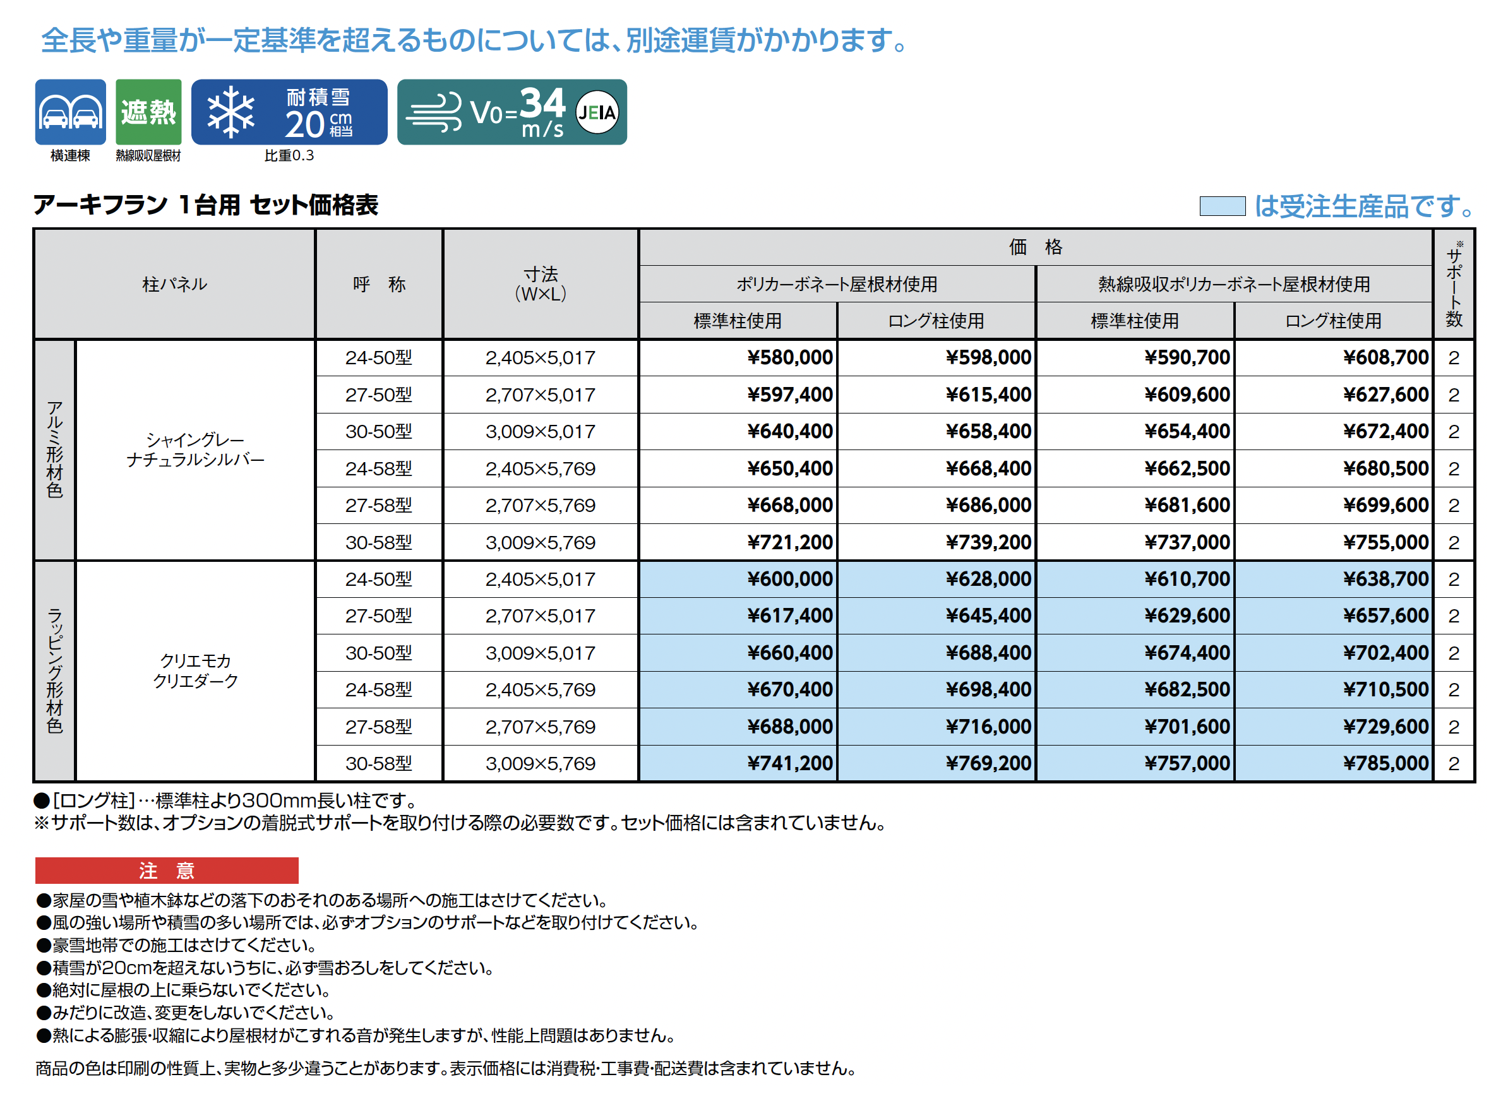Click the アルミ形材色 vertical label cell
The width and height of the screenshot is (1508, 1101).
tap(55, 450)
